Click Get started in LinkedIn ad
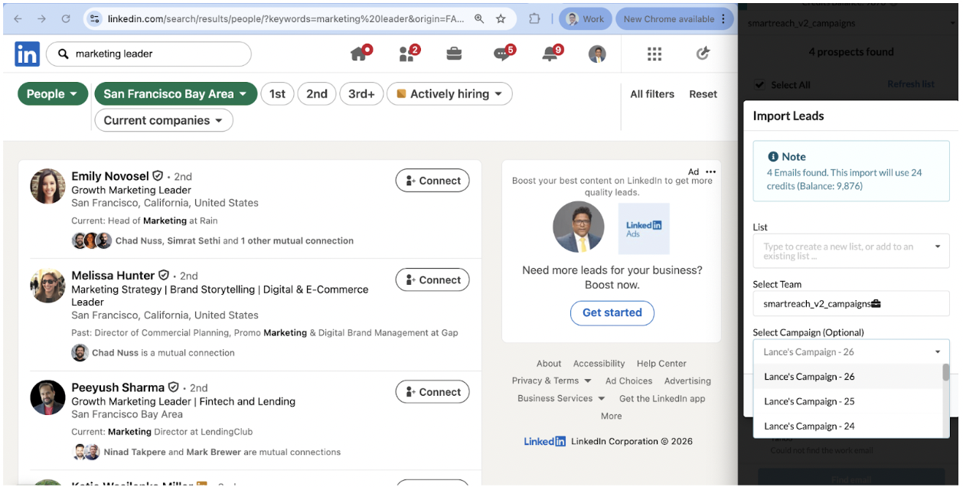Viewport: 963px width, 487px height. pyautogui.click(x=612, y=312)
